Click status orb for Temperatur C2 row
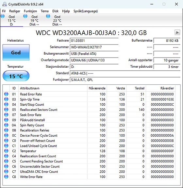 click(6, 151)
